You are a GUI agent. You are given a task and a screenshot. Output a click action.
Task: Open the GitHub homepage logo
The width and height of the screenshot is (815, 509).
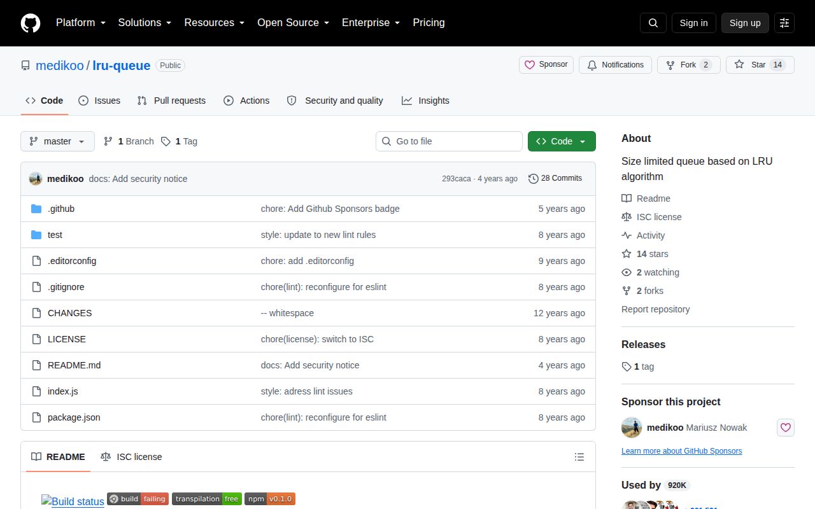31,23
